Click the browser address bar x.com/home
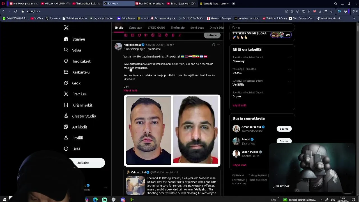The height and width of the screenshot is (202, 359). pos(33,12)
